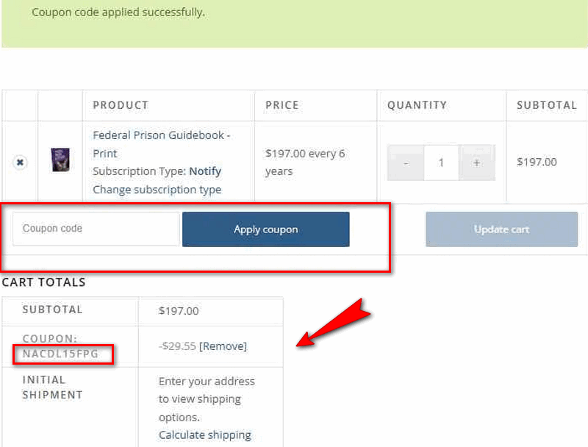Open the Calculate shipping link
Screen dimensions: 588x447
[205, 435]
